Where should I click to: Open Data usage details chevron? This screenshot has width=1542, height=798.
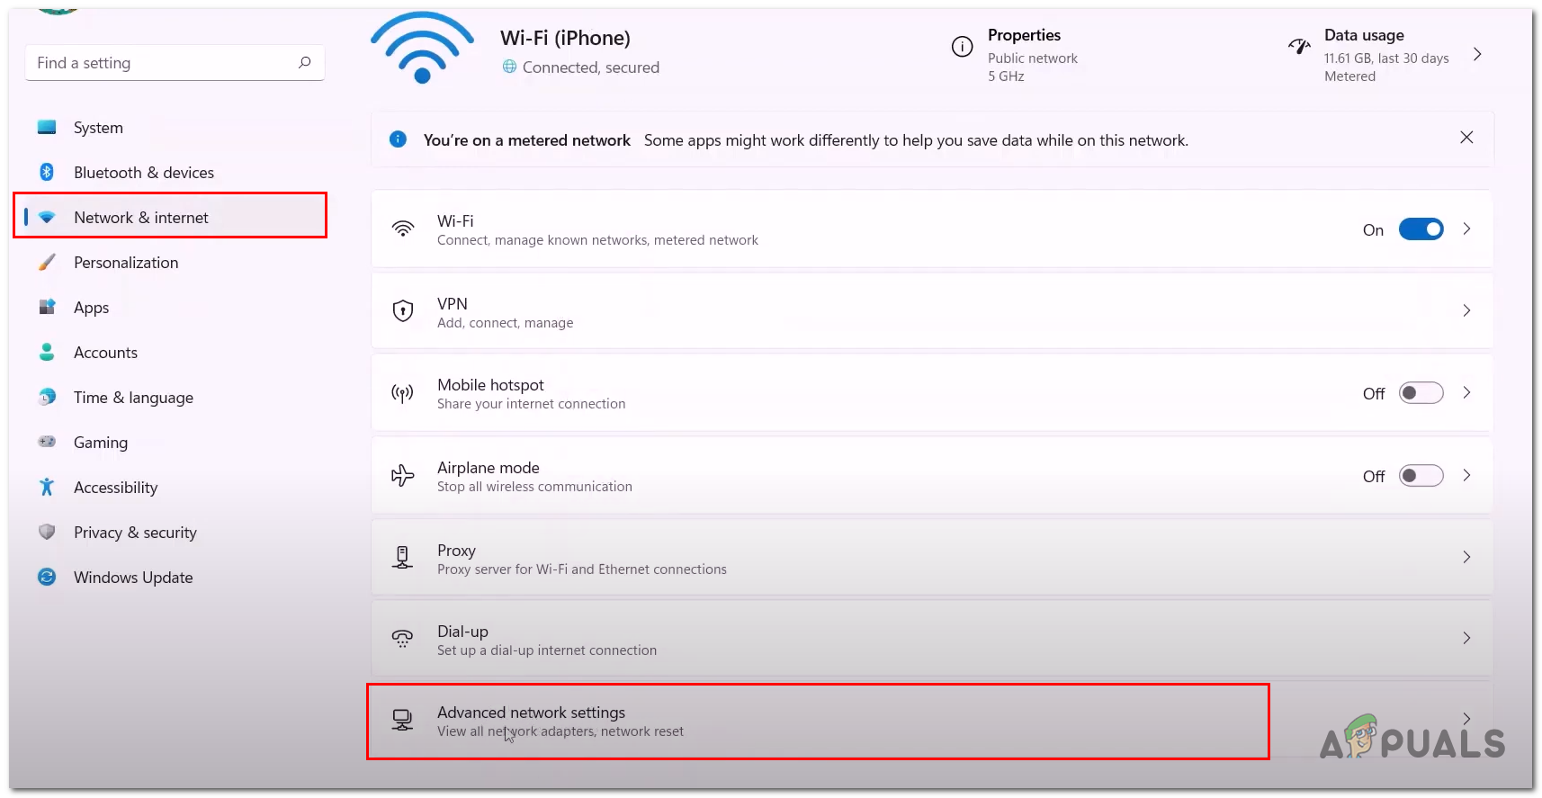coord(1477,54)
